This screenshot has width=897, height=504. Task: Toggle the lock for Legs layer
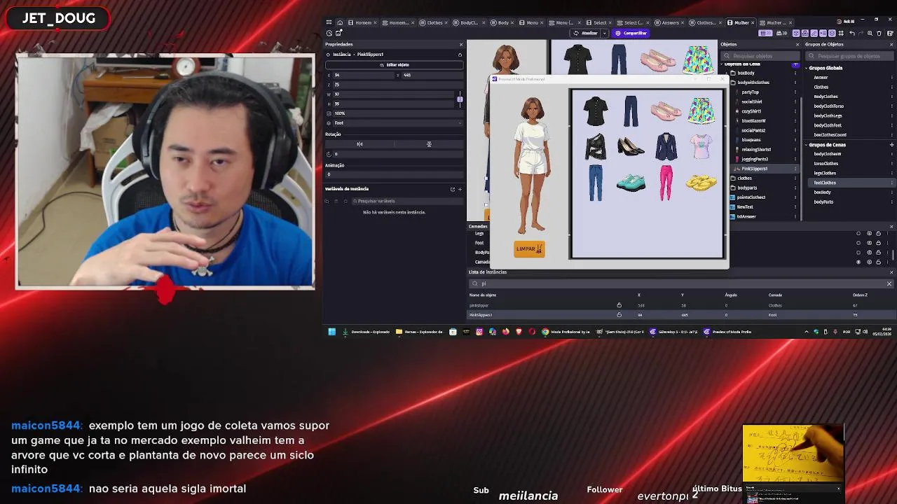pyautogui.click(x=878, y=233)
